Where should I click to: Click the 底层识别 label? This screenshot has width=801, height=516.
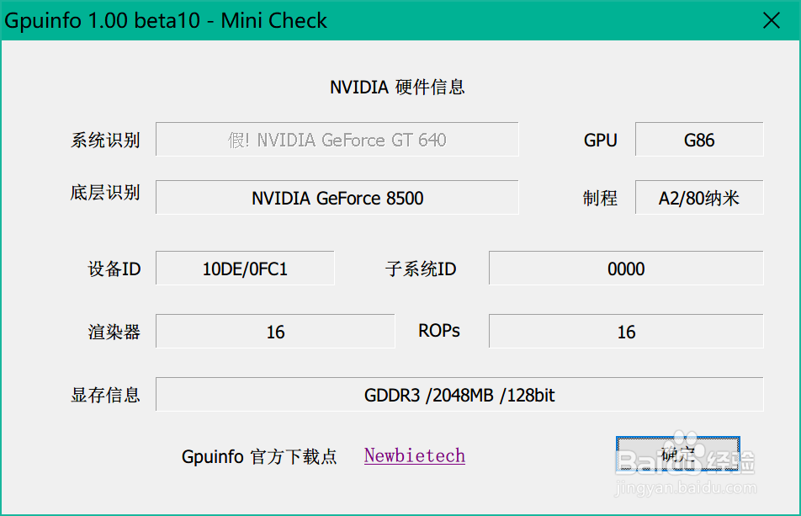tap(105, 193)
